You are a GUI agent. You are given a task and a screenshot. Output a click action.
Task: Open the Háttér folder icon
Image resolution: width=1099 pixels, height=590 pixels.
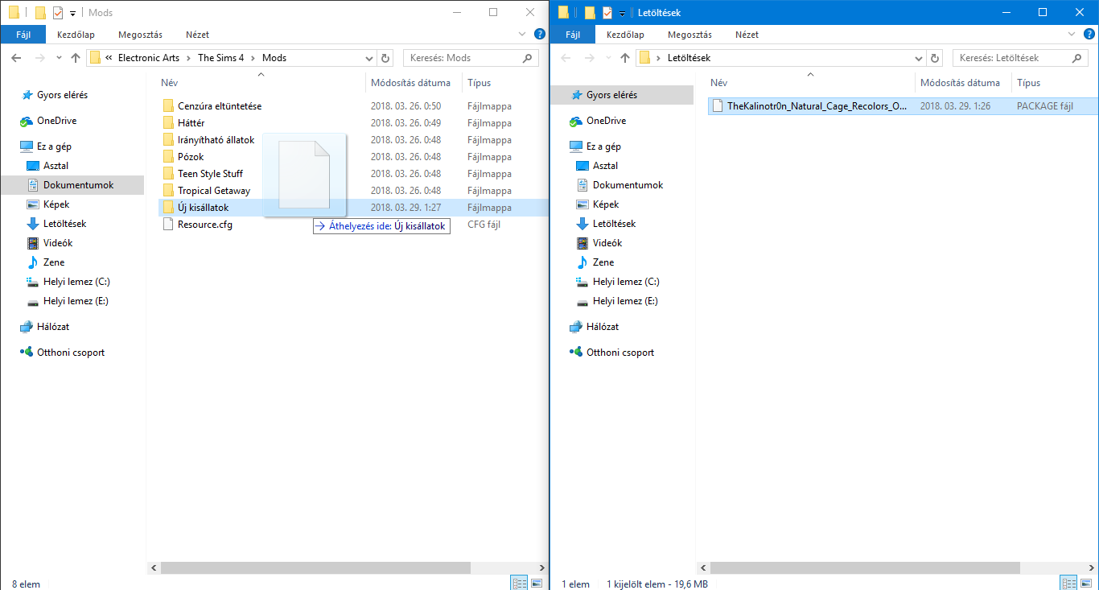(x=168, y=123)
